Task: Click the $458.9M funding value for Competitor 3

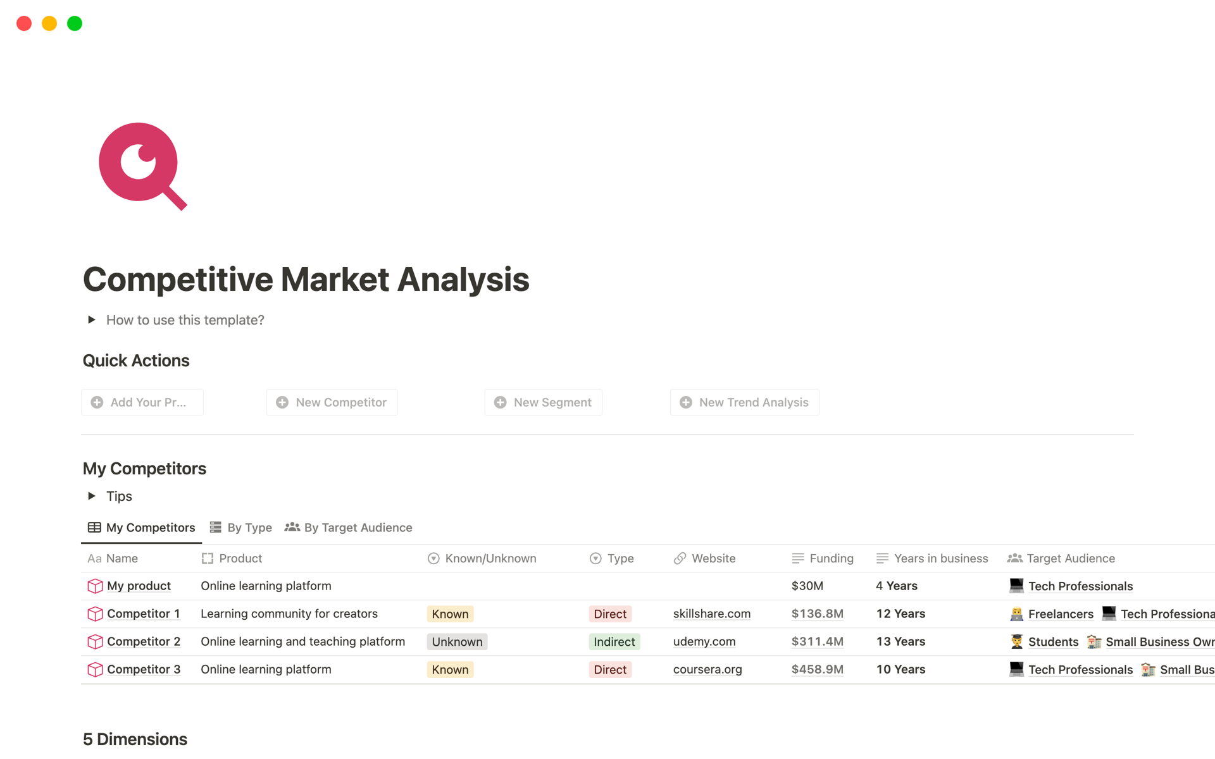Action: [817, 669]
